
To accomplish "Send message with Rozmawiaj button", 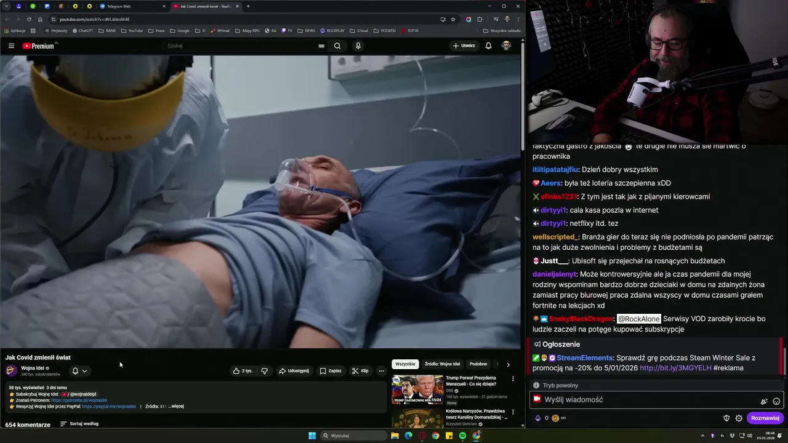I will 765,418.
